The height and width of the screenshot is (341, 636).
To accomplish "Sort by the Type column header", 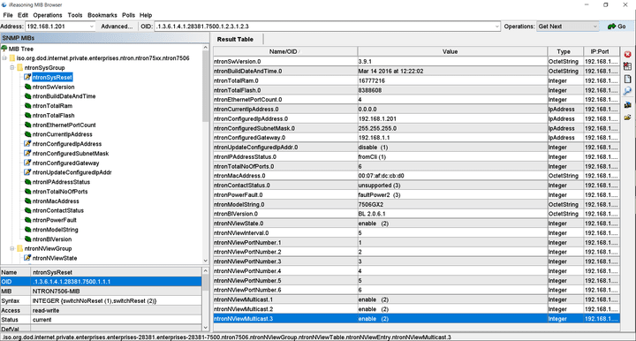I will (565, 51).
